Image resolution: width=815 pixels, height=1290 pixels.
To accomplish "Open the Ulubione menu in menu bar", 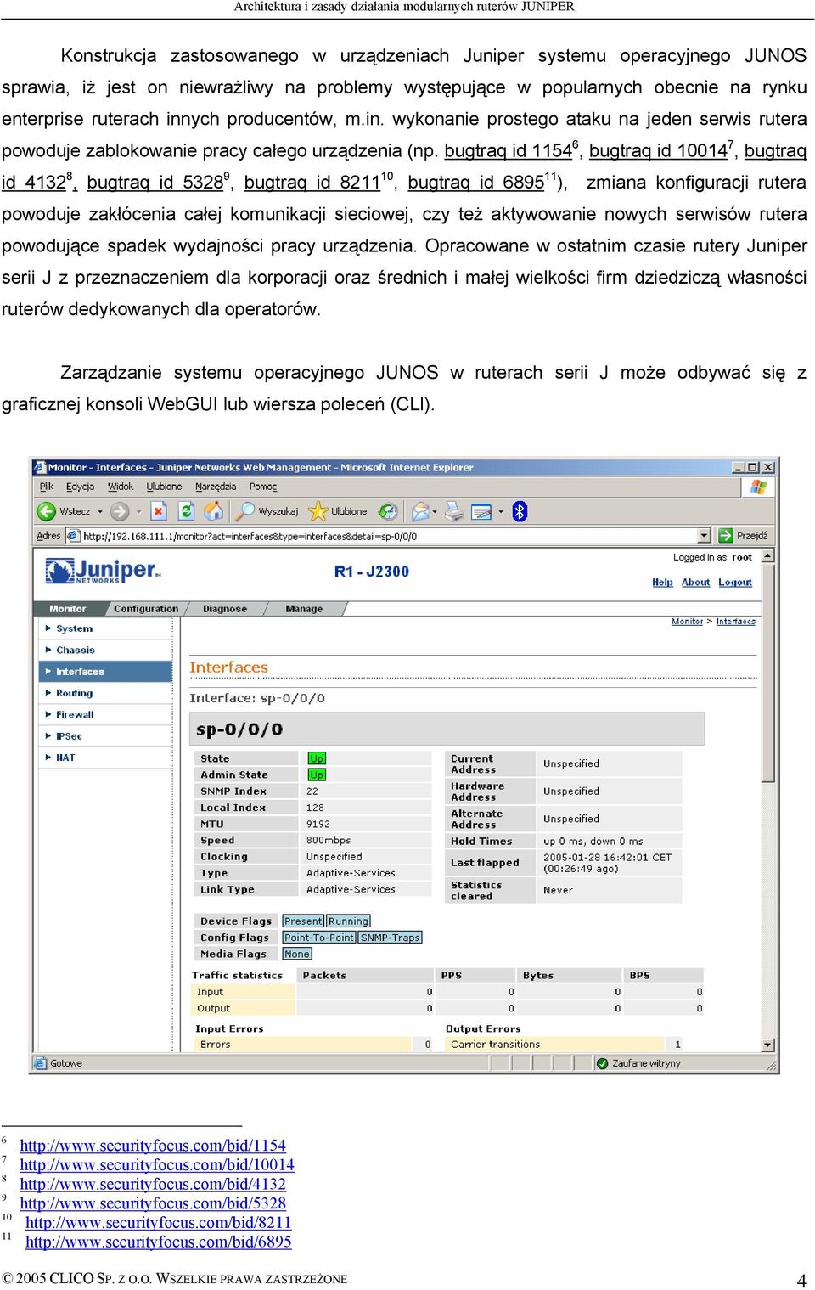I will click(x=164, y=487).
